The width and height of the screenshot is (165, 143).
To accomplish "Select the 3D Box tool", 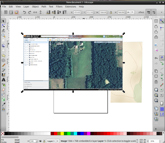I will point(4,46).
